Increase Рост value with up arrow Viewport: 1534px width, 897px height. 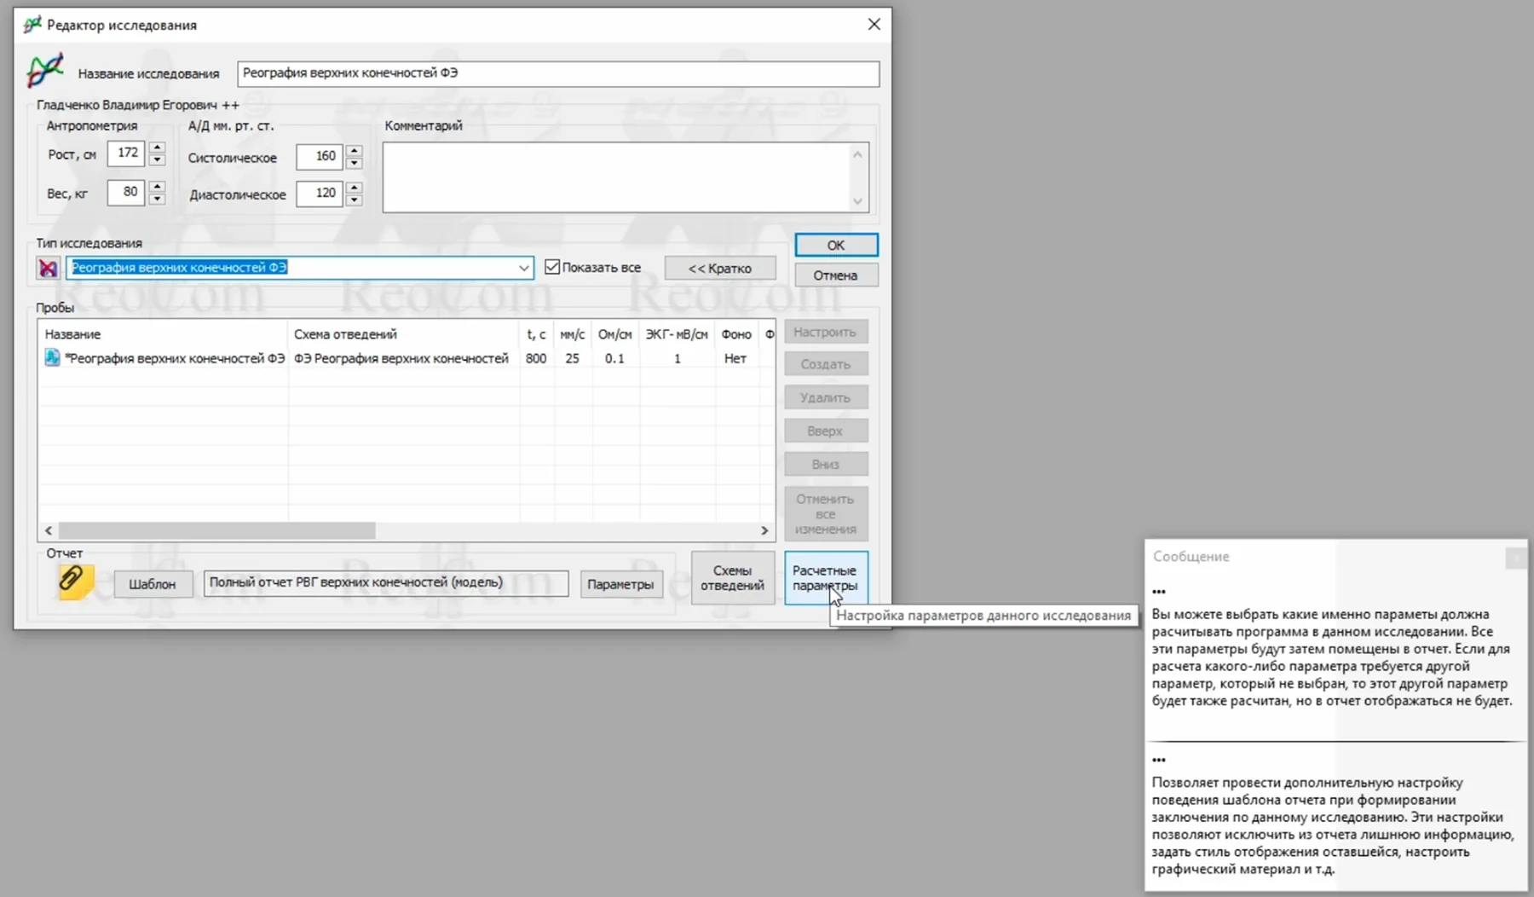tap(157, 148)
